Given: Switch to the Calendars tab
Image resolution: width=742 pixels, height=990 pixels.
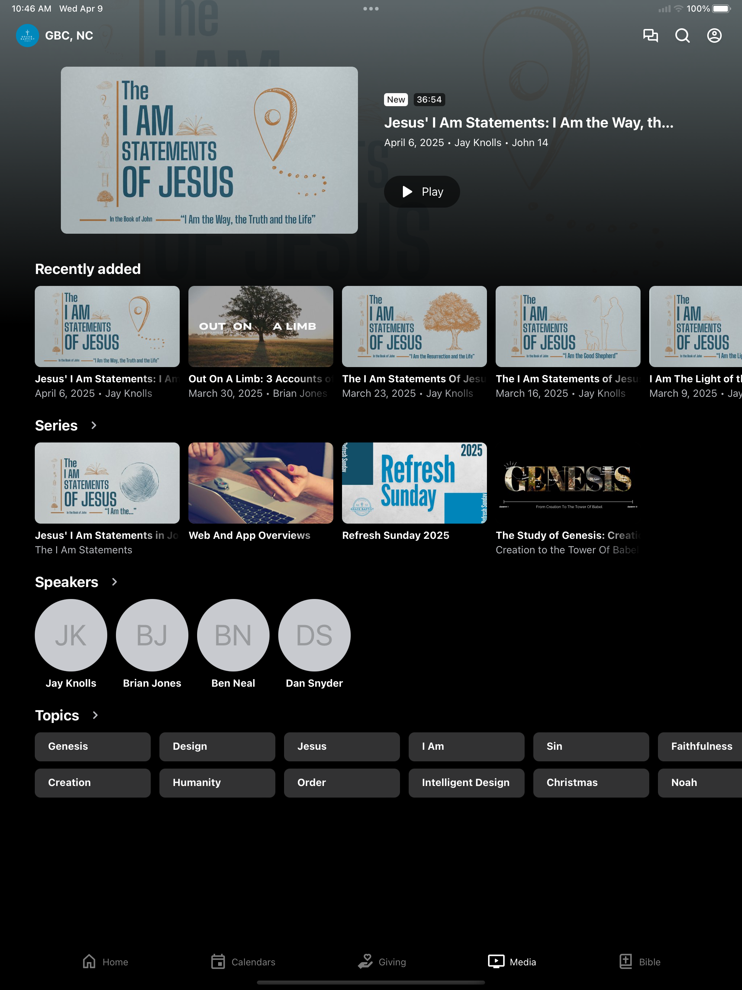Looking at the screenshot, I should pyautogui.click(x=243, y=961).
